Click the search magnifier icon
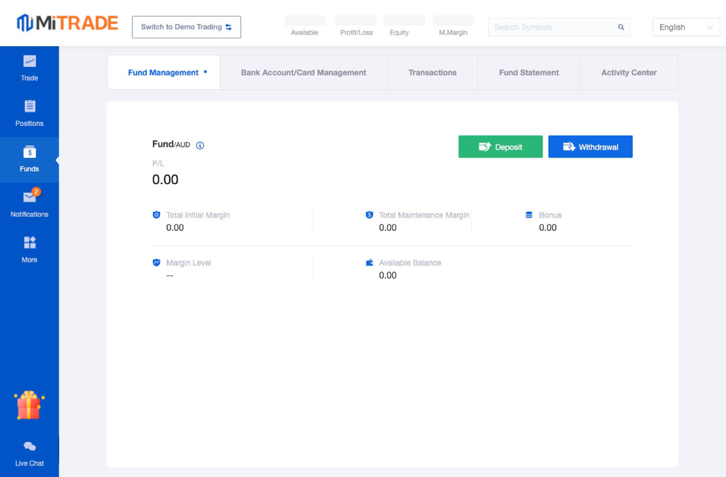 point(621,27)
